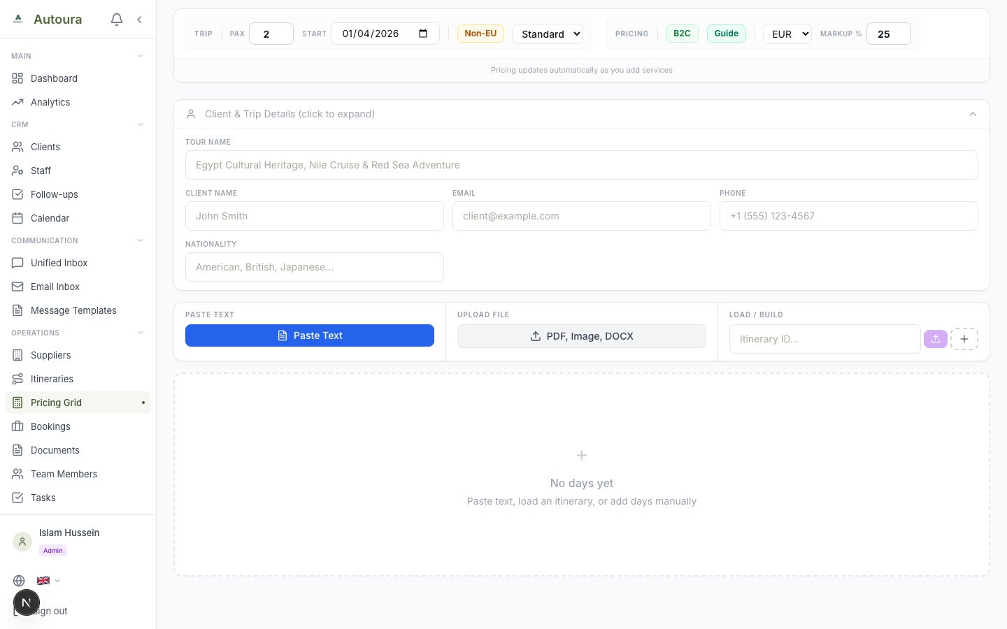
Task: Focus the Email input field
Action: (582, 216)
